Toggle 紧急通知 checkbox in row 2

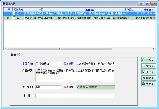click(x=14, y=18)
